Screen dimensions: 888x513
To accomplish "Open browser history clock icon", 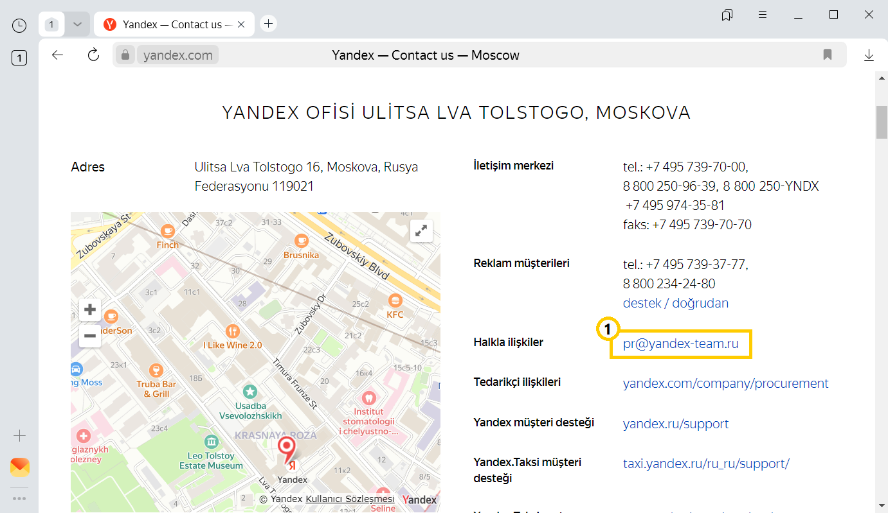I will [x=19, y=25].
